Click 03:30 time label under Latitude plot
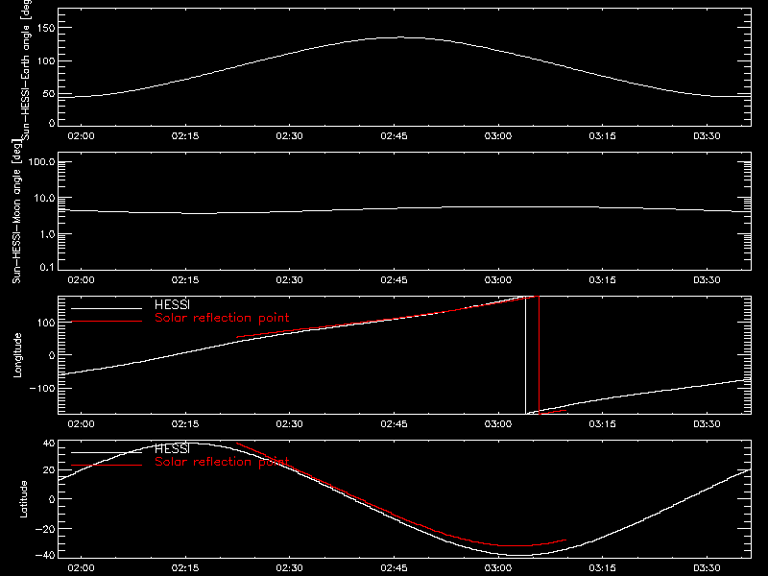Screen dimensions: 768x576 click(x=707, y=568)
